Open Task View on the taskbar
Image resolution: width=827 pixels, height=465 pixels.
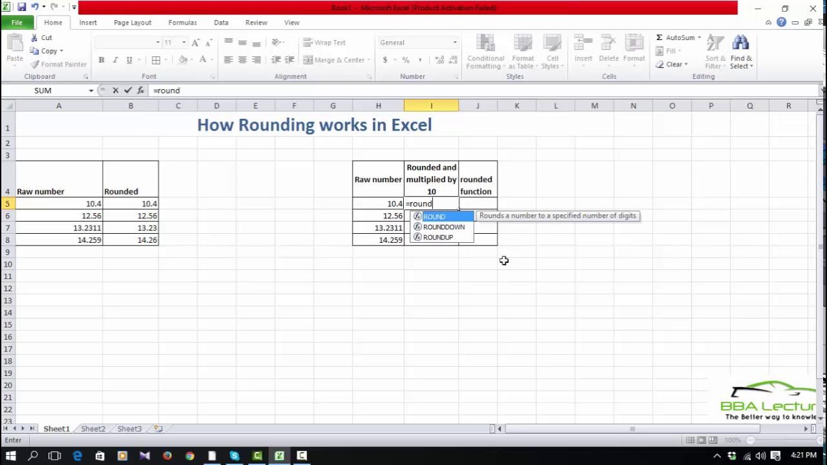point(55,456)
